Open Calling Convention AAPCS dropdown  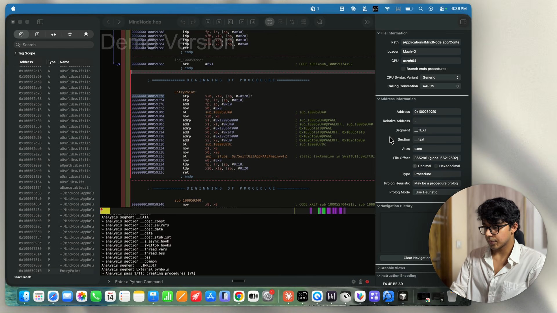[x=440, y=86]
